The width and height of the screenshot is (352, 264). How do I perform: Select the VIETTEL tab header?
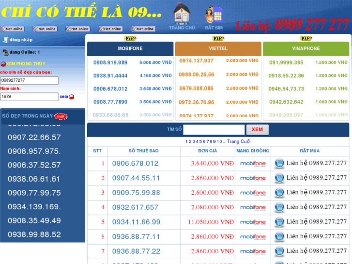218,48
